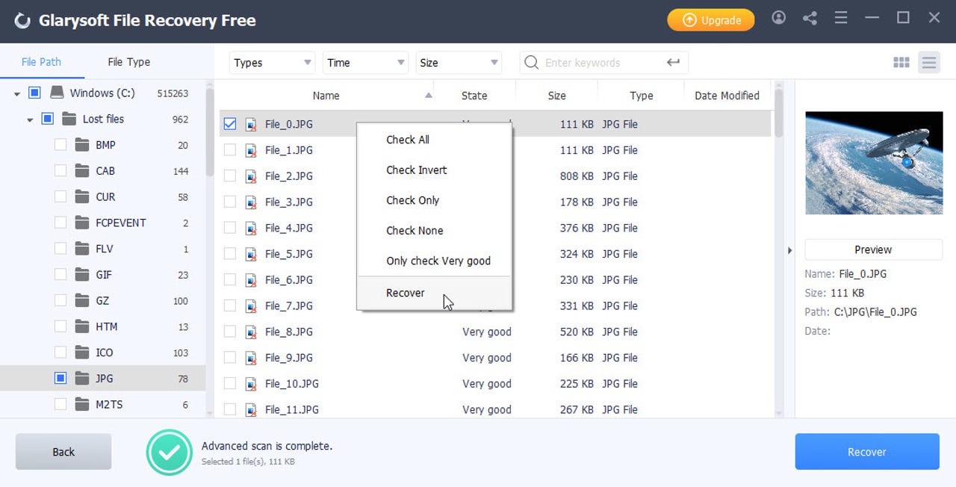
Task: Click the File_8.JPG file icon
Action: coord(252,332)
